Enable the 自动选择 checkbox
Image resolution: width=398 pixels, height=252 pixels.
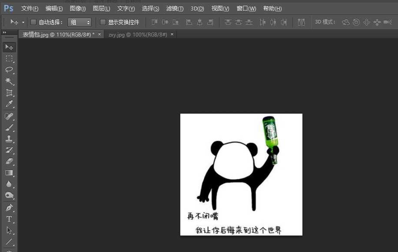[33, 22]
